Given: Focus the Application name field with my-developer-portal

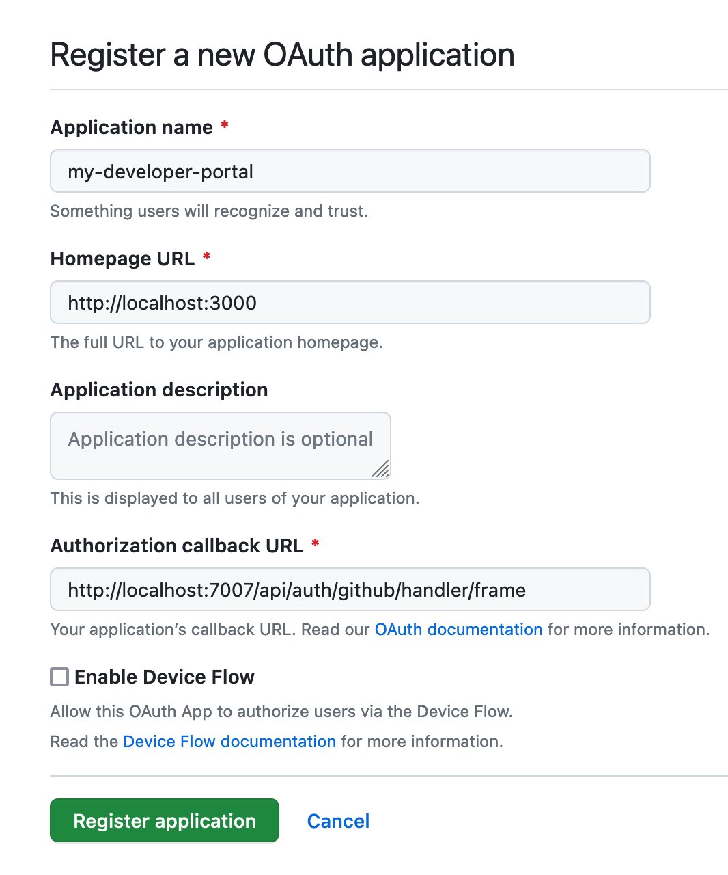Looking at the screenshot, I should click(350, 171).
